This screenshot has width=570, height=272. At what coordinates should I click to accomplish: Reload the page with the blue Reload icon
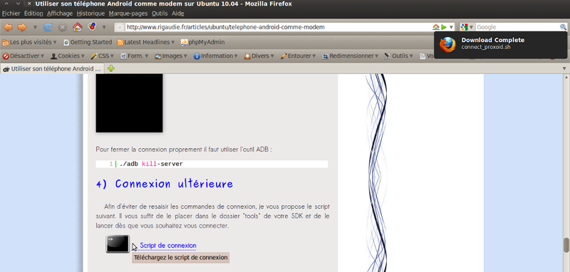pos(48,27)
